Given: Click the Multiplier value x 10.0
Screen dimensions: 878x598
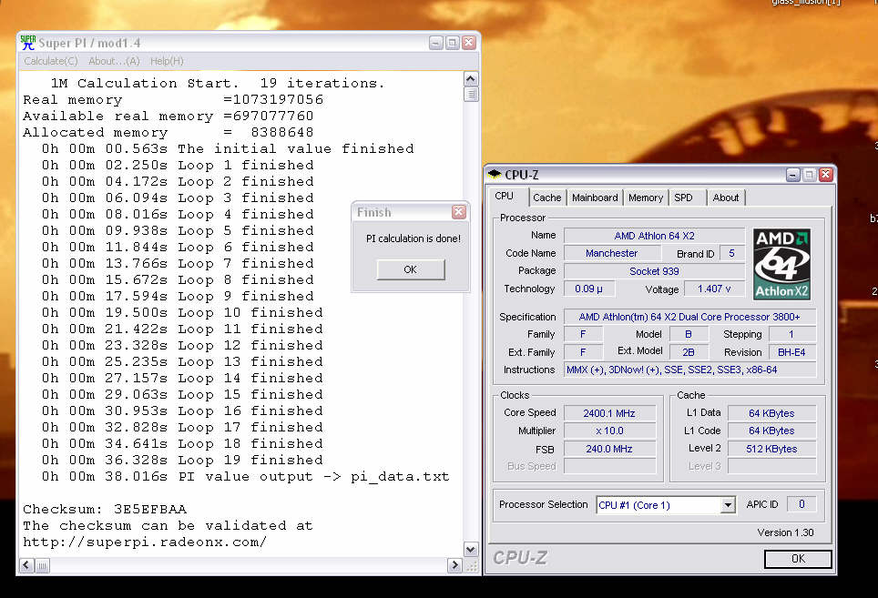Looking at the screenshot, I should 609,431.
